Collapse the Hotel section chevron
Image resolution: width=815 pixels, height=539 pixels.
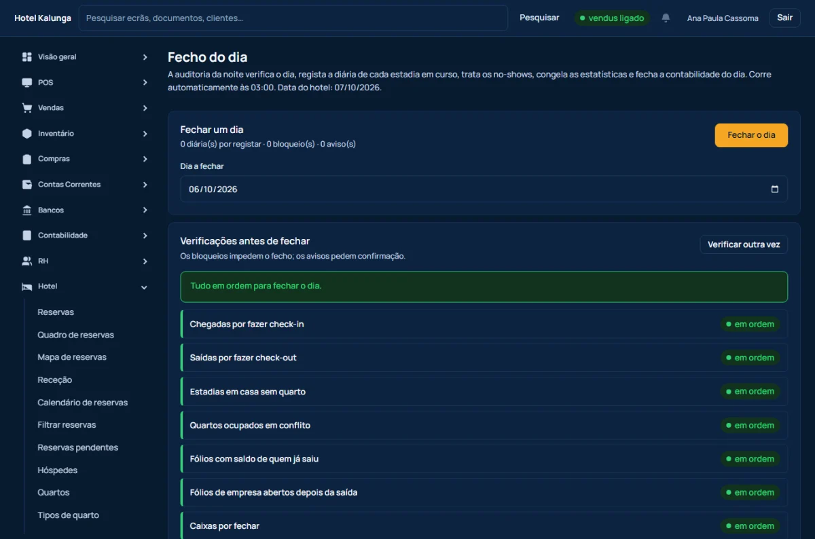144,287
